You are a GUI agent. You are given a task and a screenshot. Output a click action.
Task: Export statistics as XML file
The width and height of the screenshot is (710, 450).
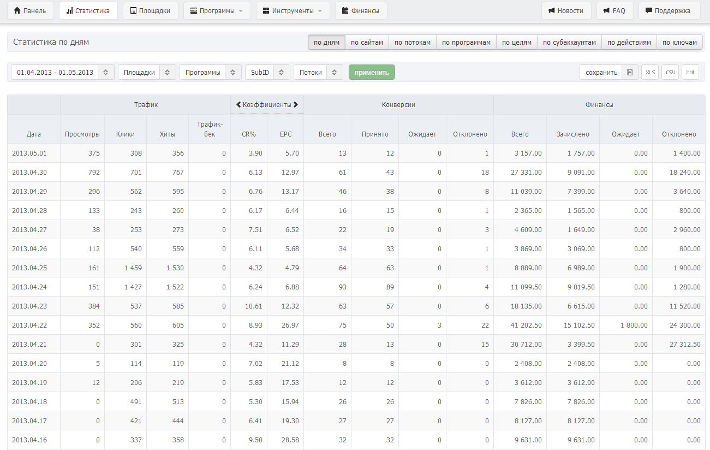coord(690,72)
